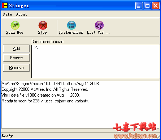Click the McAfee Stinger version line

[x=50, y=84]
